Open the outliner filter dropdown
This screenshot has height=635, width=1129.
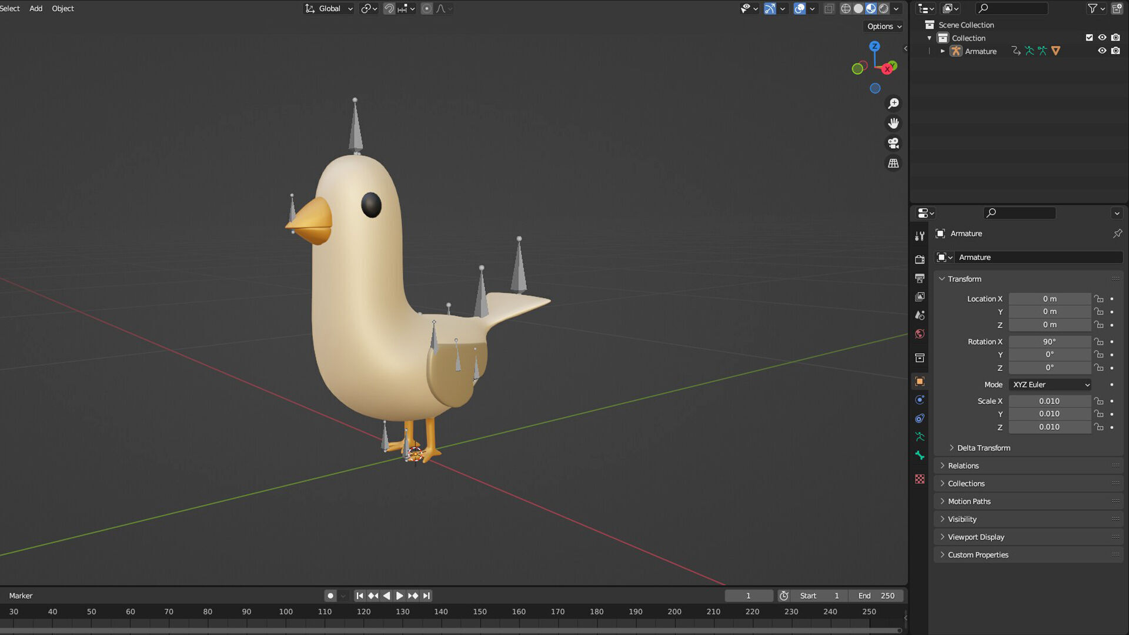tap(1095, 8)
